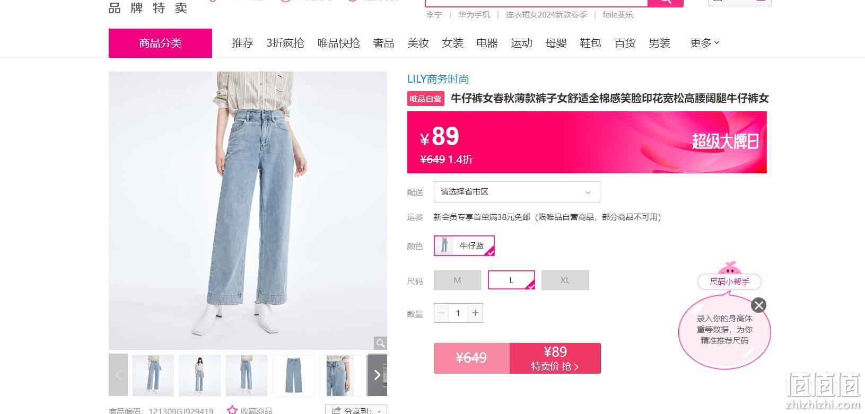Select size M
The height and width of the screenshot is (414, 865).
pos(457,280)
